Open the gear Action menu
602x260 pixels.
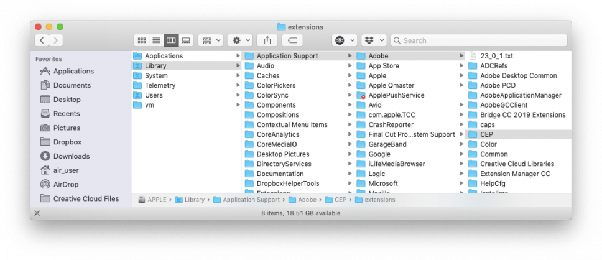point(240,40)
